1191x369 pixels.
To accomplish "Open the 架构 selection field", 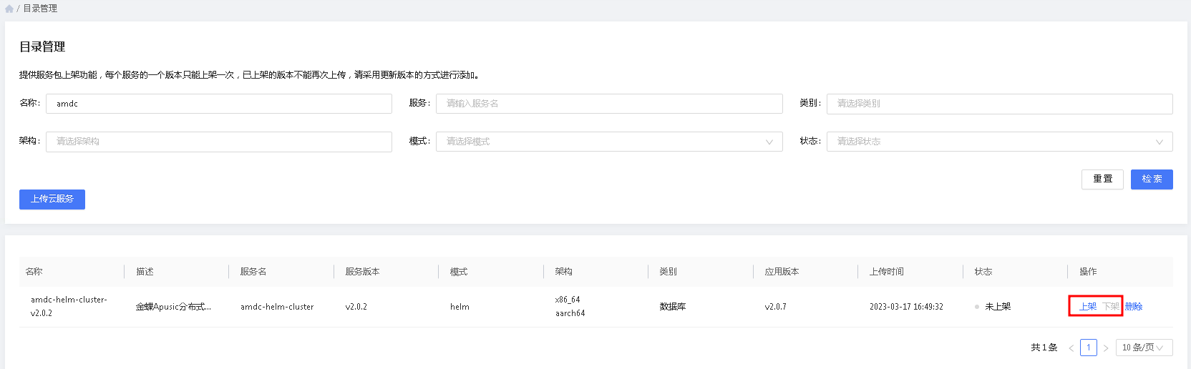I will click(218, 142).
